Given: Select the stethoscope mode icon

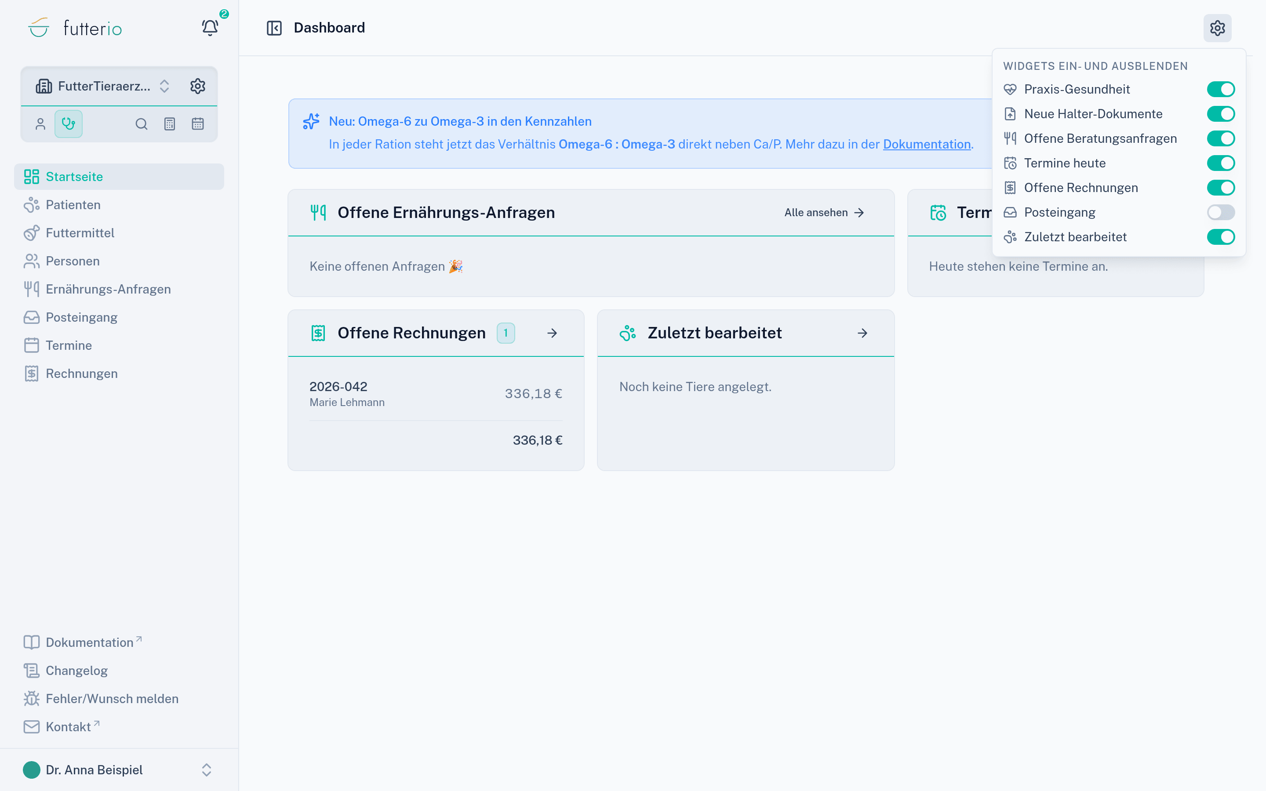Looking at the screenshot, I should pos(69,124).
